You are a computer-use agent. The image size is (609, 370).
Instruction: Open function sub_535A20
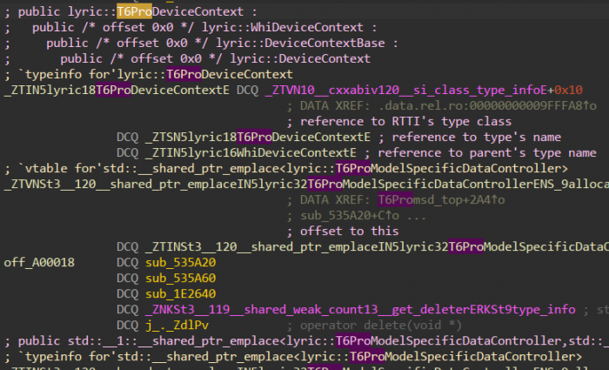tap(181, 263)
